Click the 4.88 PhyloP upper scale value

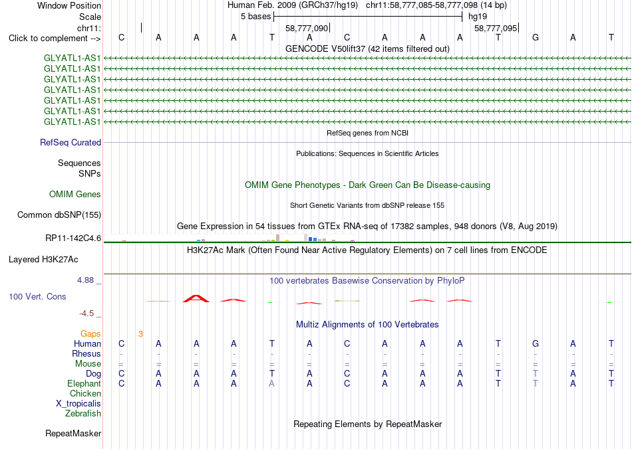(85, 280)
